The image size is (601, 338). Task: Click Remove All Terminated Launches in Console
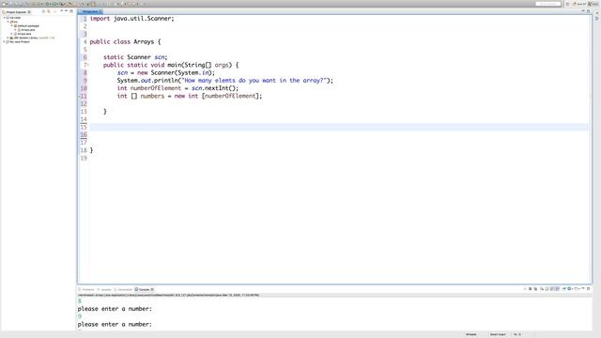pyautogui.click(x=535, y=288)
